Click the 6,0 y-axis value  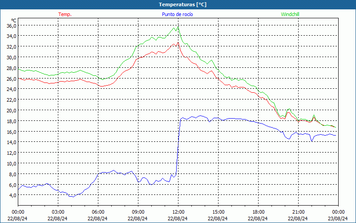12,185
